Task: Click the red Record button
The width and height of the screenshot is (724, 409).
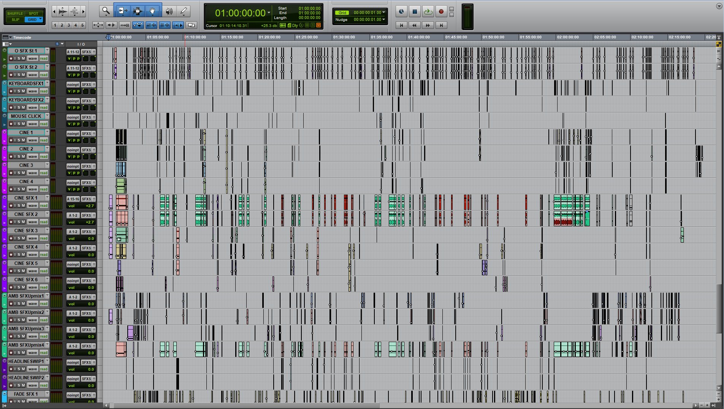Action: tap(441, 12)
